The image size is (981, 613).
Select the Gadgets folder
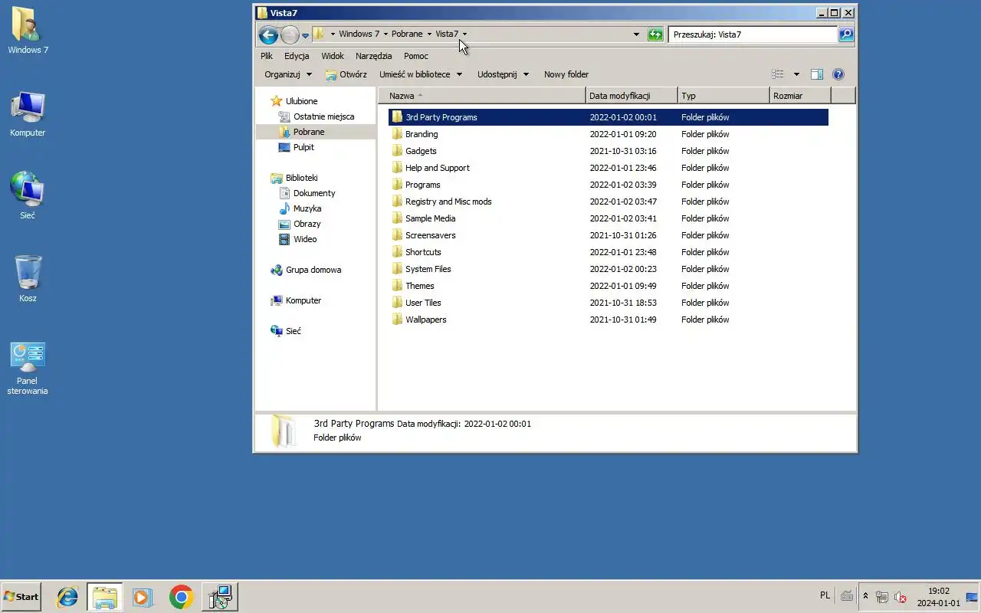[x=421, y=151]
